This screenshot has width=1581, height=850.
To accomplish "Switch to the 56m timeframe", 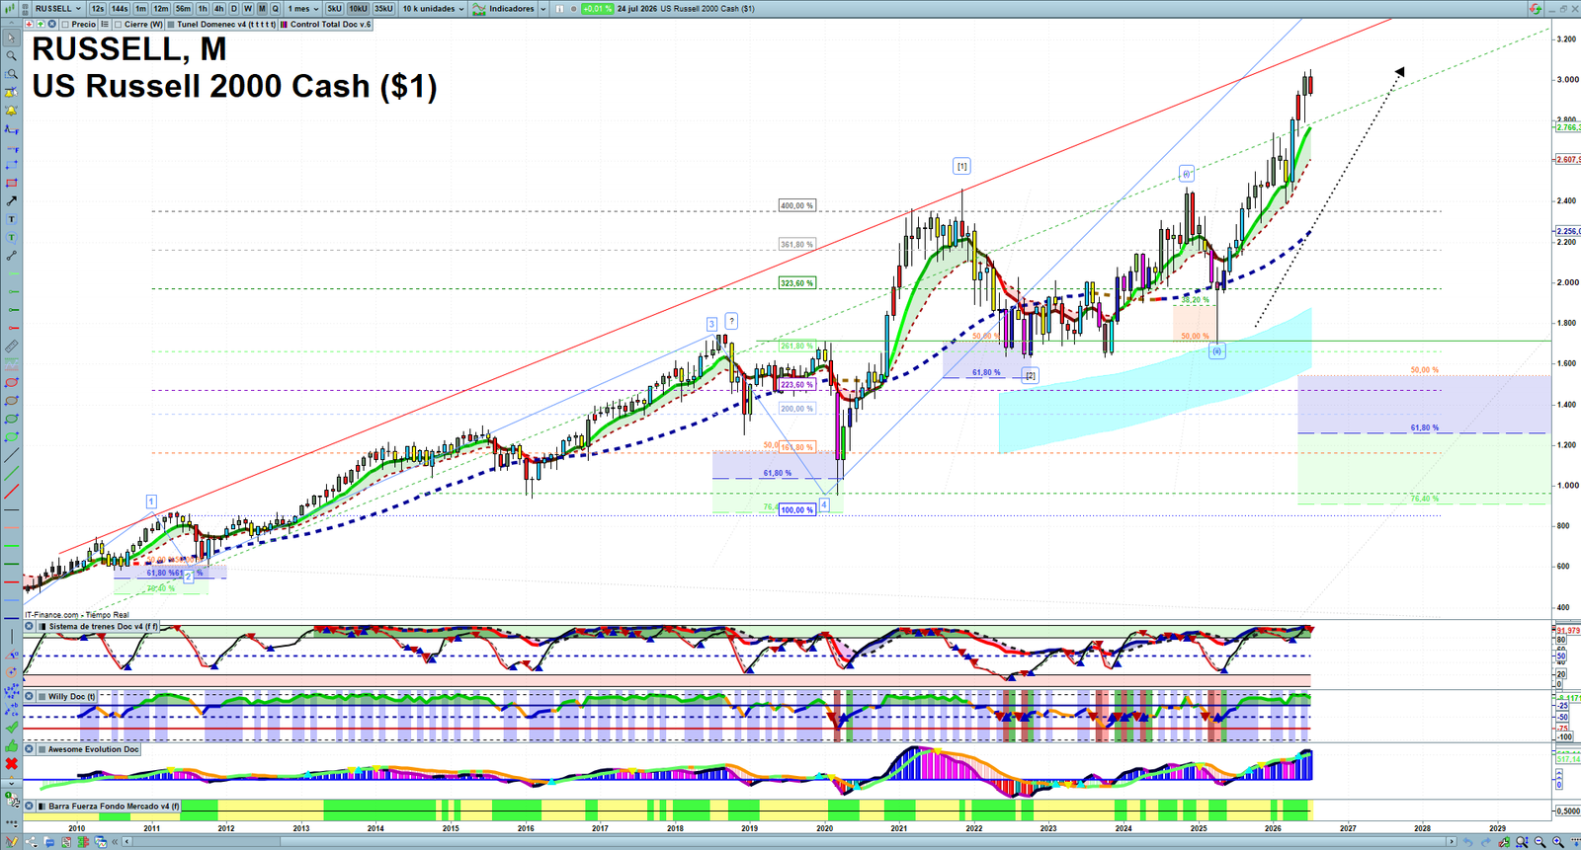I will (x=183, y=9).
